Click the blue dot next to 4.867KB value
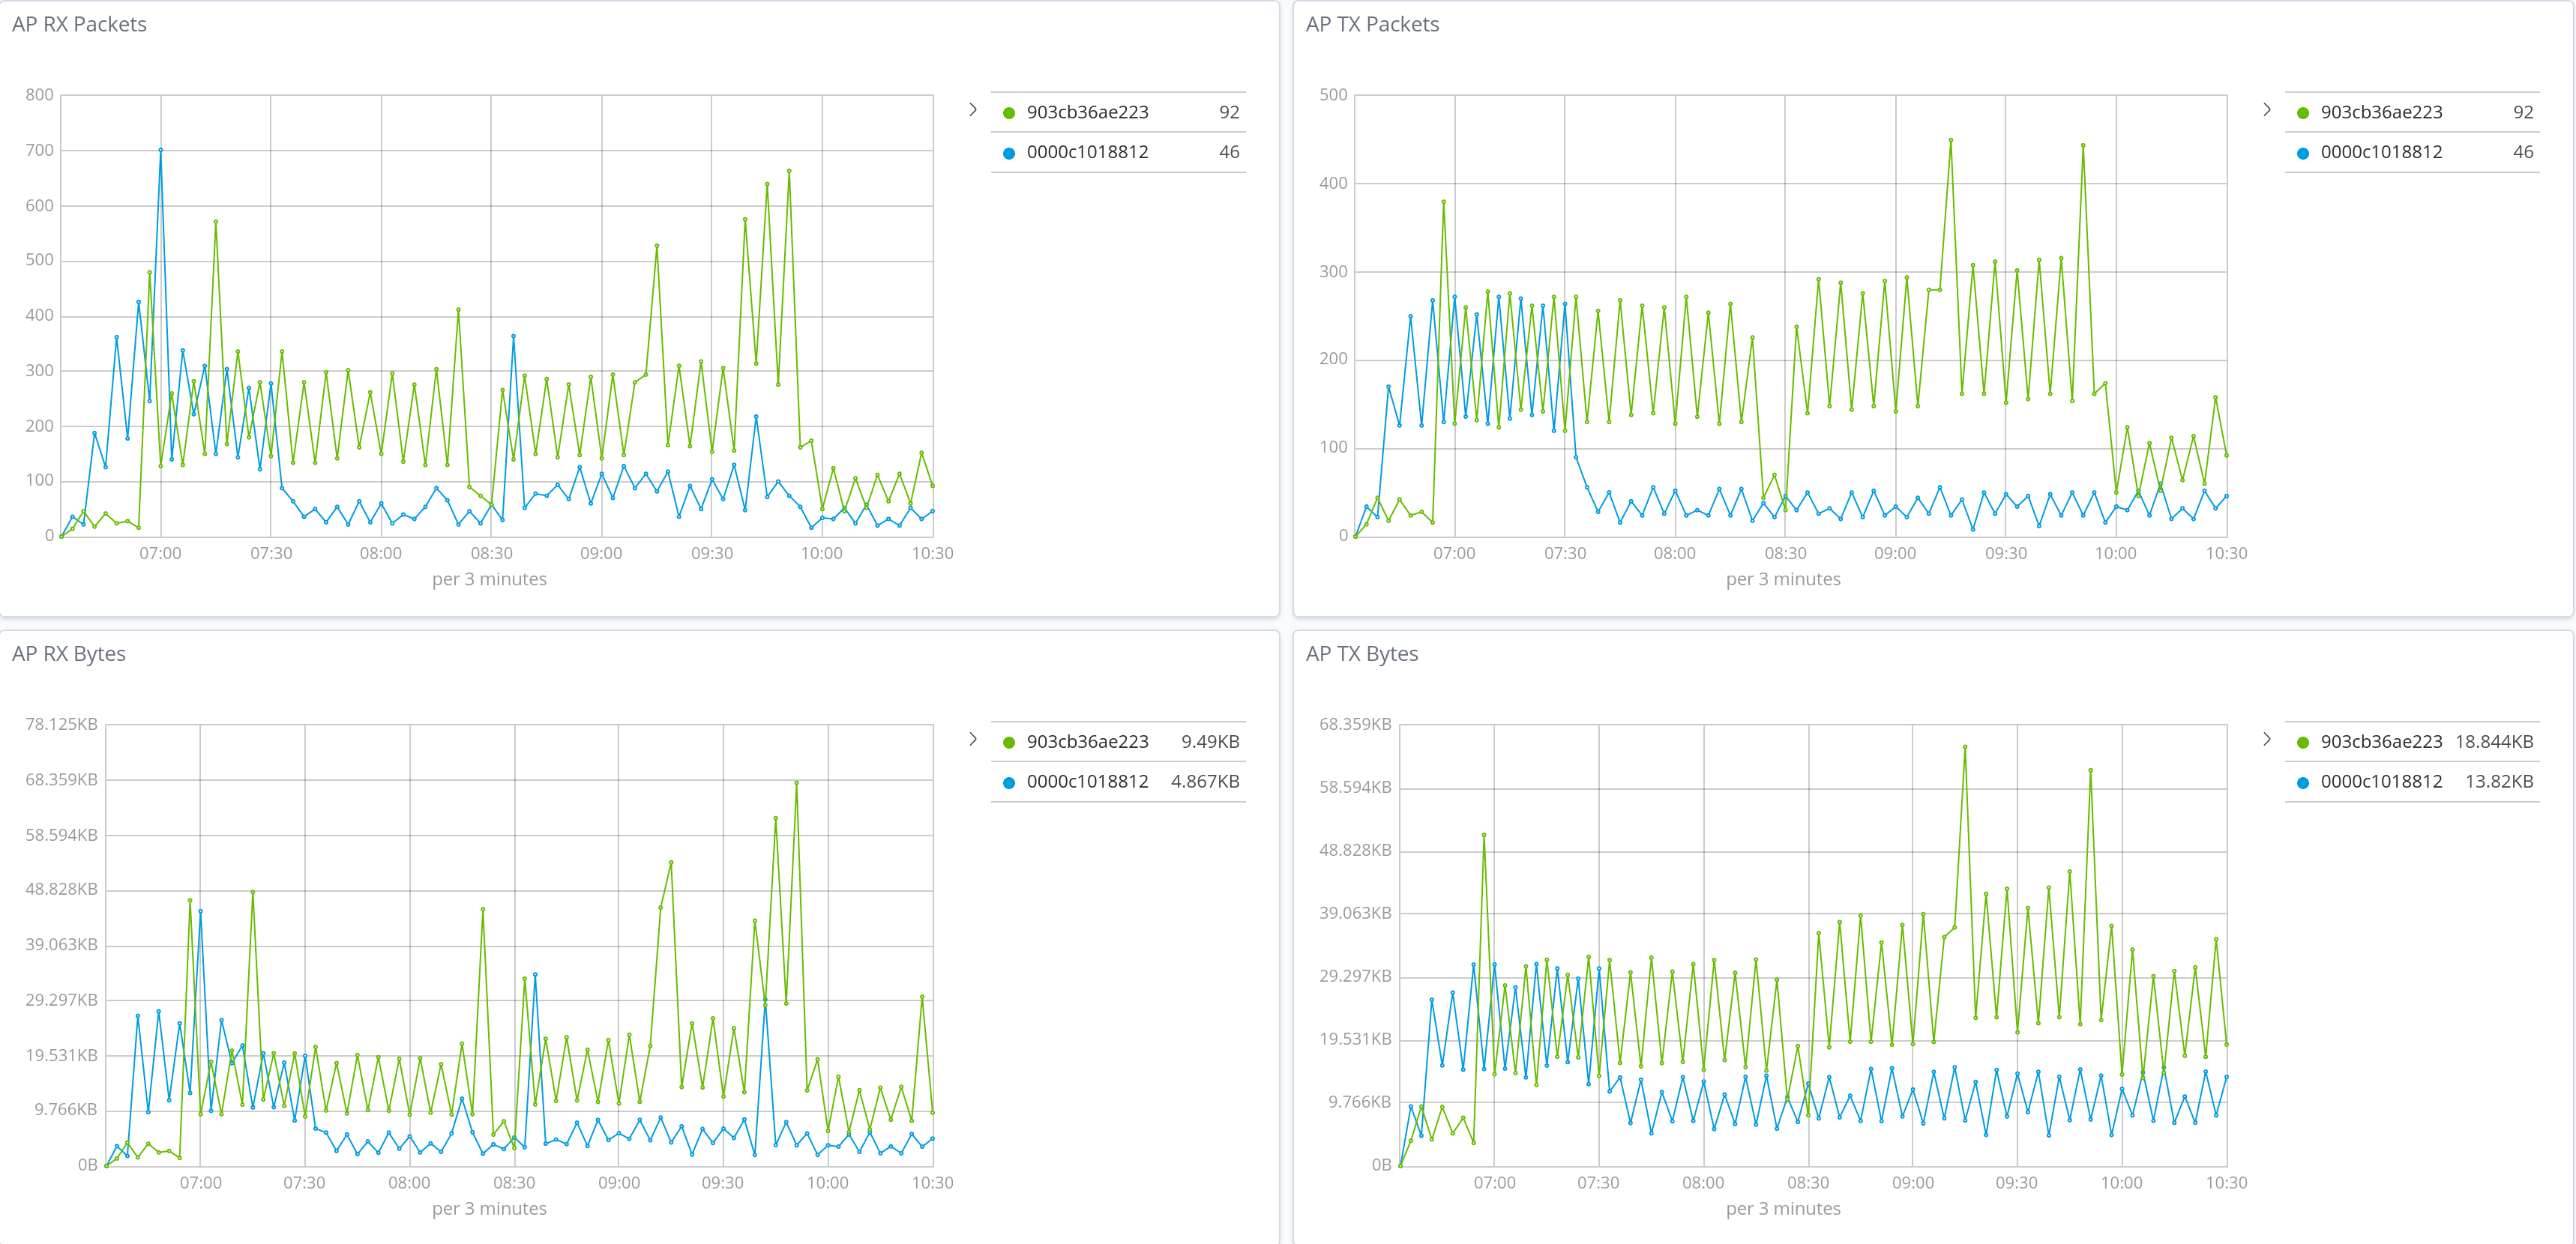This screenshot has width=2576, height=1244. (x=1010, y=782)
